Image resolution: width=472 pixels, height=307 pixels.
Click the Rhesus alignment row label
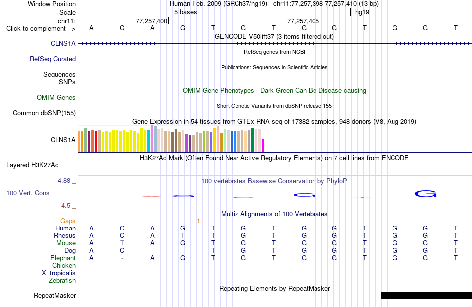[x=65, y=236]
